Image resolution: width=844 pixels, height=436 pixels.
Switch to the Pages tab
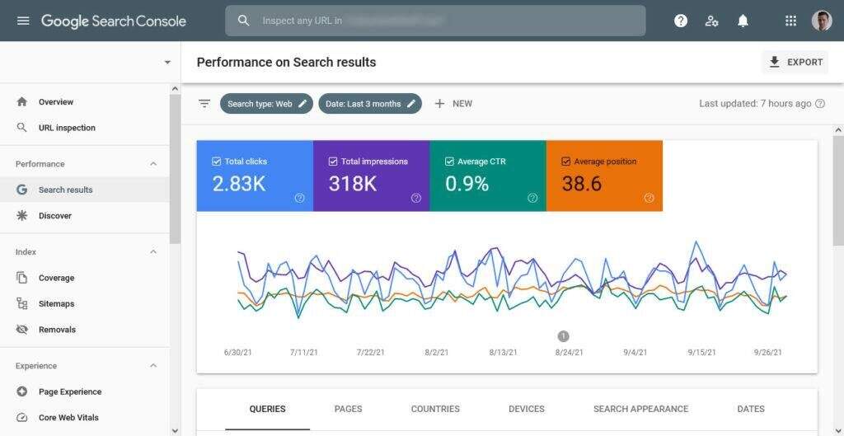click(348, 409)
